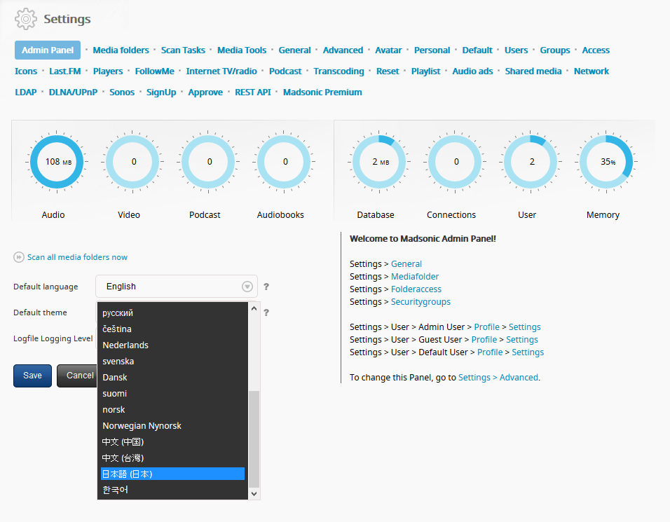Select highlighted 日本語 (日本) option
Screen dimensions: 670x522
tap(172, 474)
